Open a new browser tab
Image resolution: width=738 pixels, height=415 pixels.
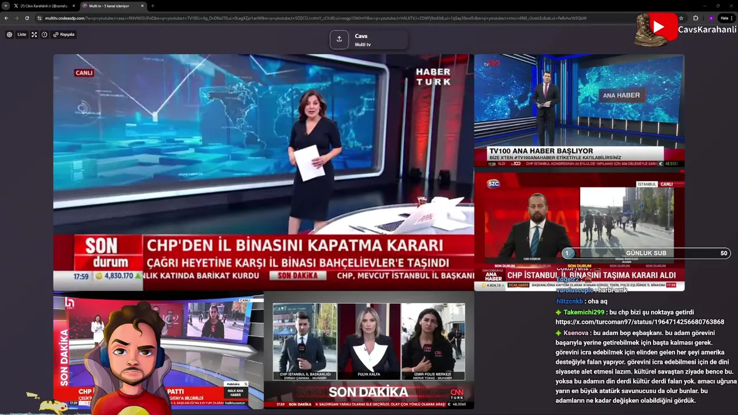click(x=152, y=6)
